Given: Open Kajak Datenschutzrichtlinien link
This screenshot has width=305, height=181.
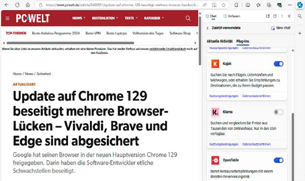Looking at the screenshot, I should pos(256,96).
